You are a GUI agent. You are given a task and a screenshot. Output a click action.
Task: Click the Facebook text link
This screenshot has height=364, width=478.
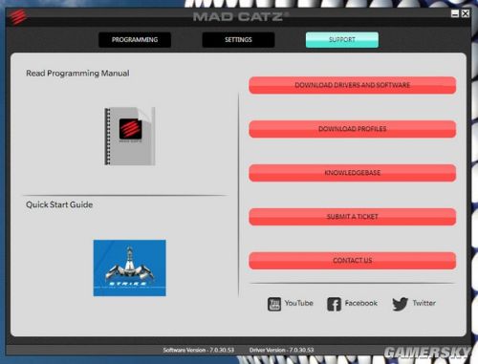[361, 303]
